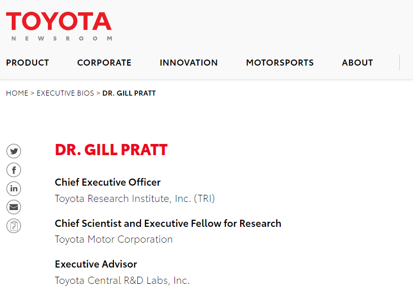Click the red Dr. Gill Pratt heading

[111, 150]
